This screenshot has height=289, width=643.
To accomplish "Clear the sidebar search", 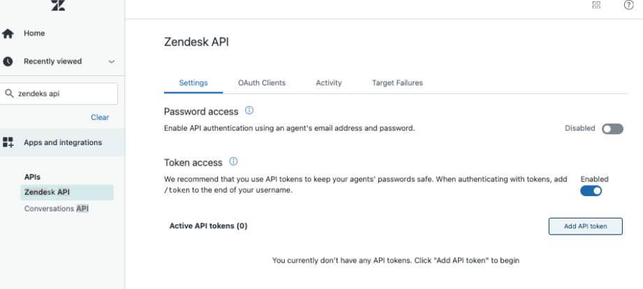I will pos(100,117).
